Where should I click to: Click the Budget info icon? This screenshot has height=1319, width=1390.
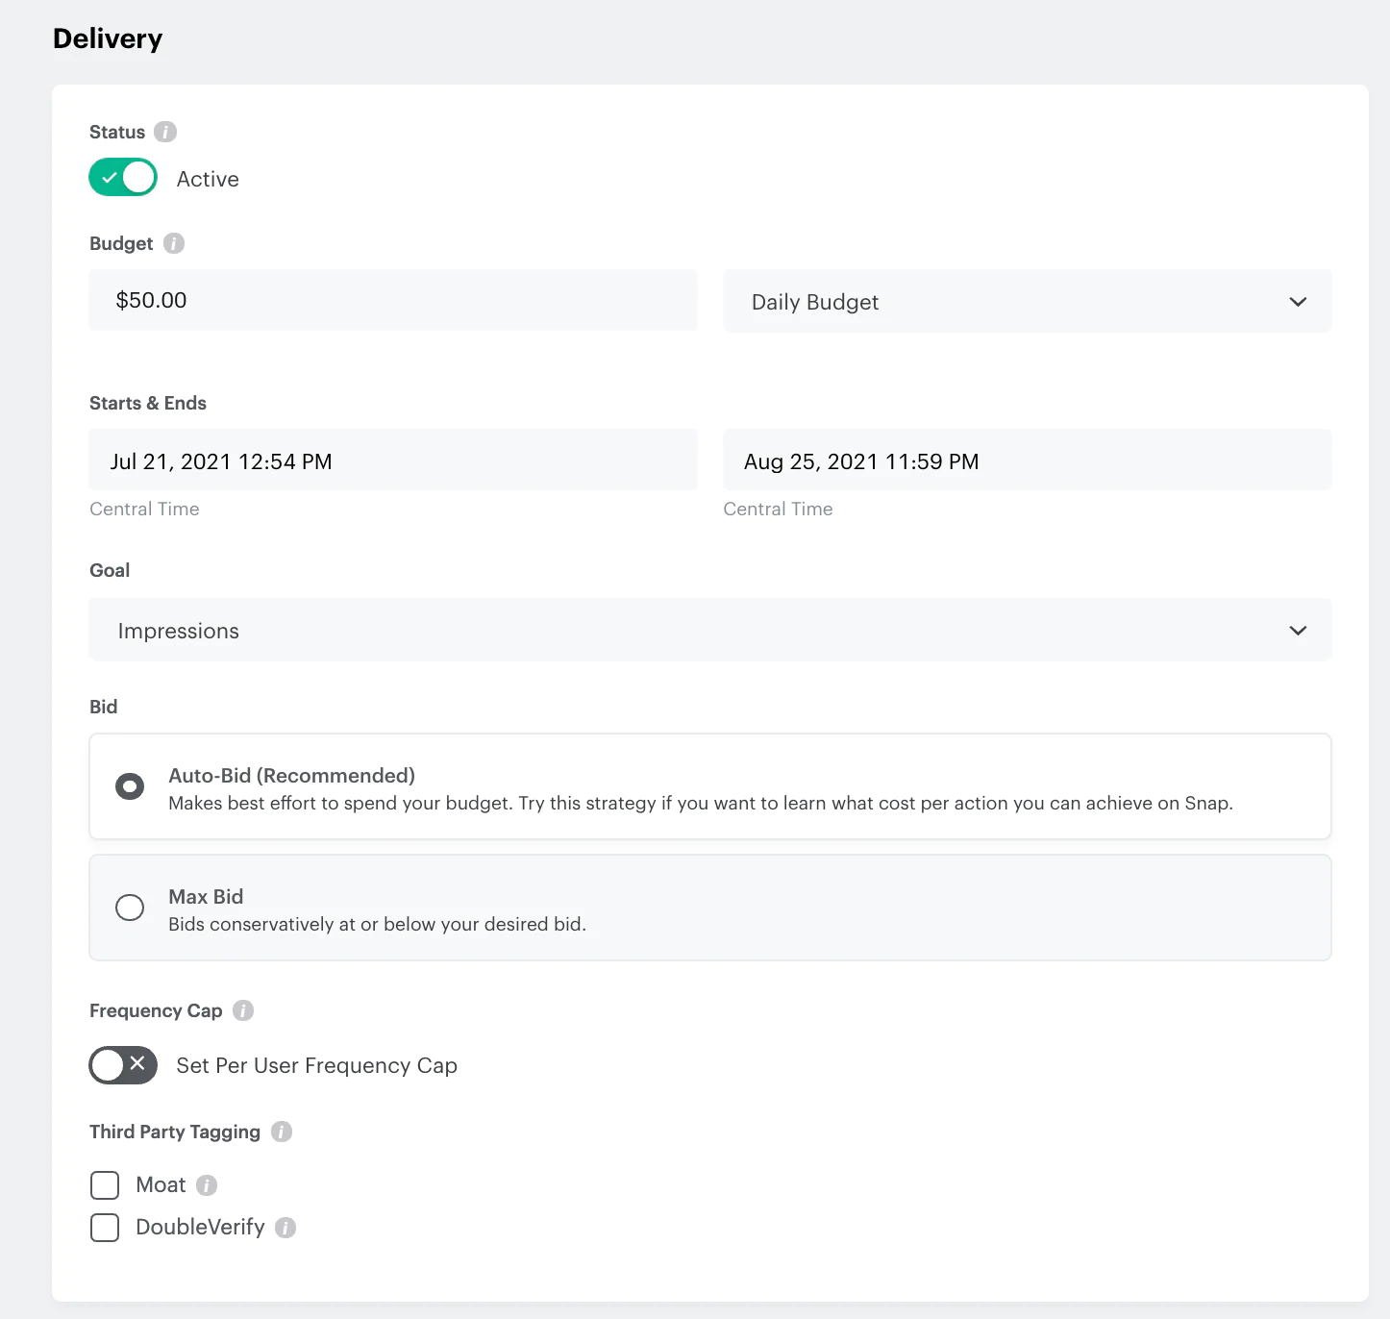pos(174,243)
